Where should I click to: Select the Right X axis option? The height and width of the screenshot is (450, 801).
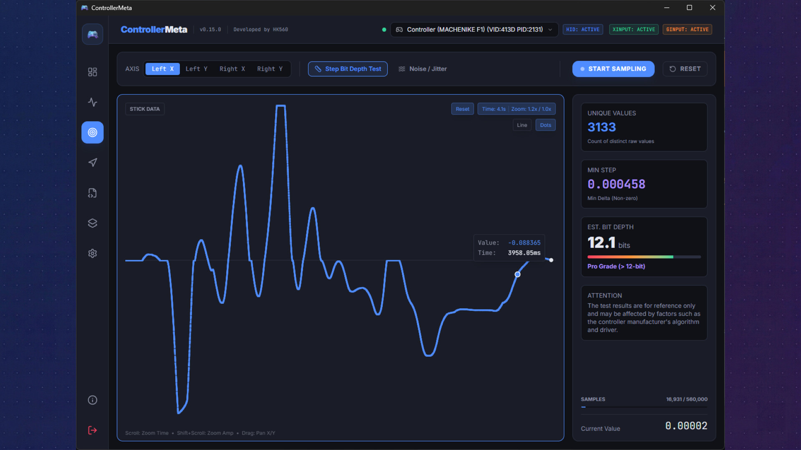click(x=232, y=69)
